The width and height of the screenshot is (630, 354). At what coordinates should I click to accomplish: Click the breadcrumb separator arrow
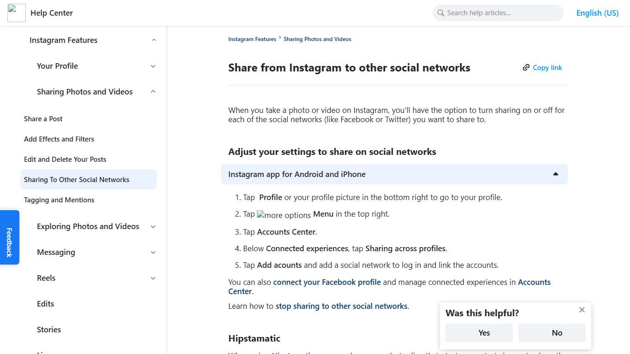[x=280, y=39]
